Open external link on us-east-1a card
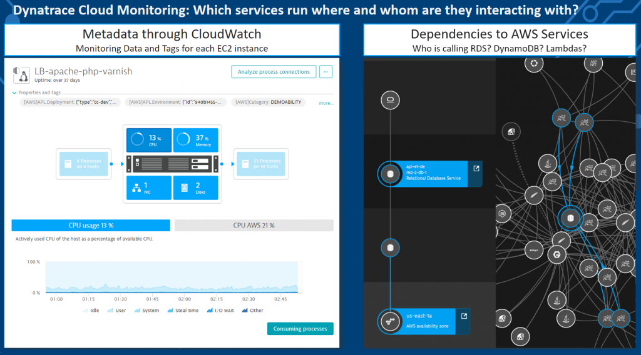Viewport: 641px width, 355px height. [x=464, y=316]
